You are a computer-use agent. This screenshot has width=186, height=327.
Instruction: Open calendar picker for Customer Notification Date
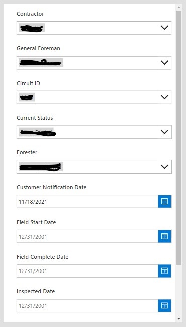click(164, 201)
